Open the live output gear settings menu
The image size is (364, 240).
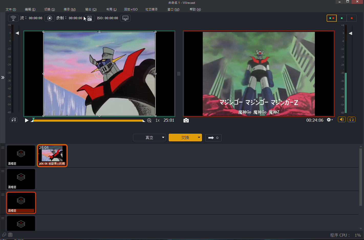[x=330, y=120]
